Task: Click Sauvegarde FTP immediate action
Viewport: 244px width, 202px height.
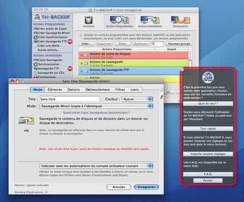Action: click(46, 69)
